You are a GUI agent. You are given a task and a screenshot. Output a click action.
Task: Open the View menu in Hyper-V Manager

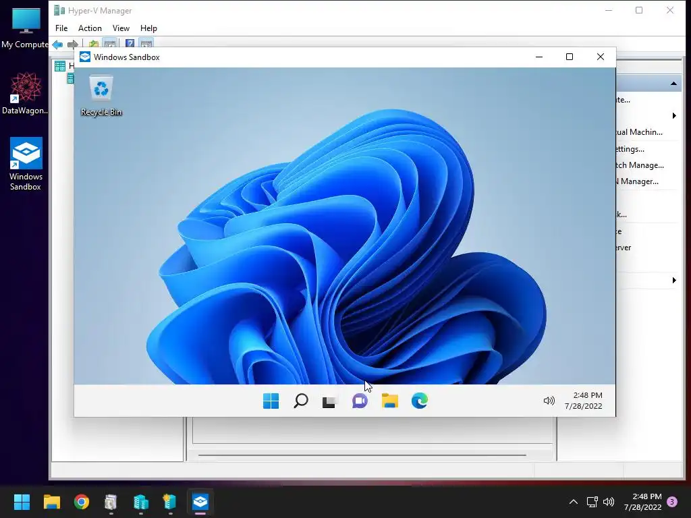(121, 28)
